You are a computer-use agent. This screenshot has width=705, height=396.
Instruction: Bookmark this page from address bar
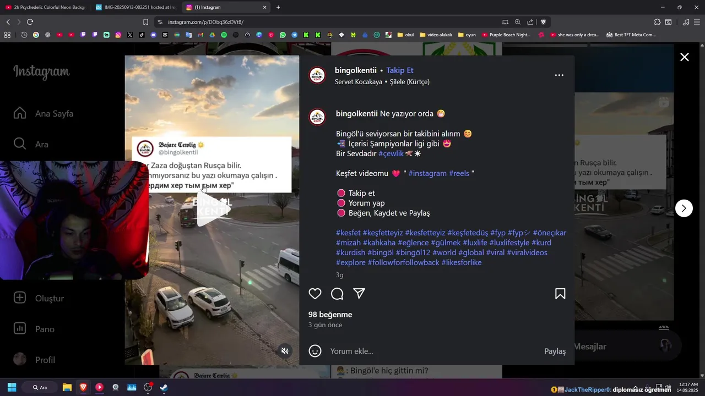click(x=145, y=22)
